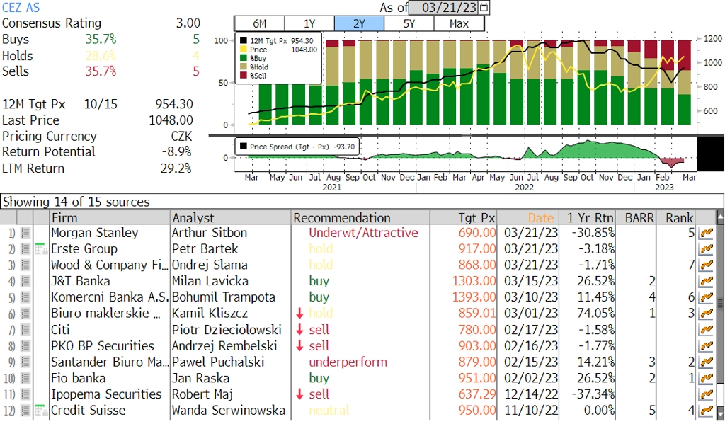Image resolution: width=725 pixels, height=424 pixels.
Task: Sort by the Recommendation column header
Action: tap(360, 218)
